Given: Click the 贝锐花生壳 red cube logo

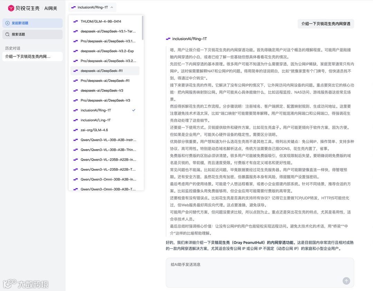Looking at the screenshot, I should pos(11,8).
